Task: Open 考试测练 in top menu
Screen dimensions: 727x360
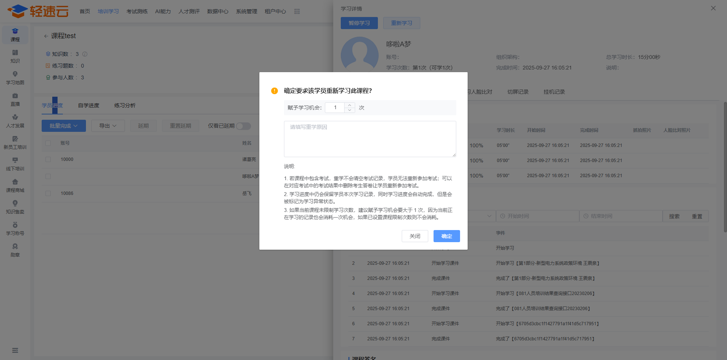Action: pyautogui.click(x=137, y=11)
